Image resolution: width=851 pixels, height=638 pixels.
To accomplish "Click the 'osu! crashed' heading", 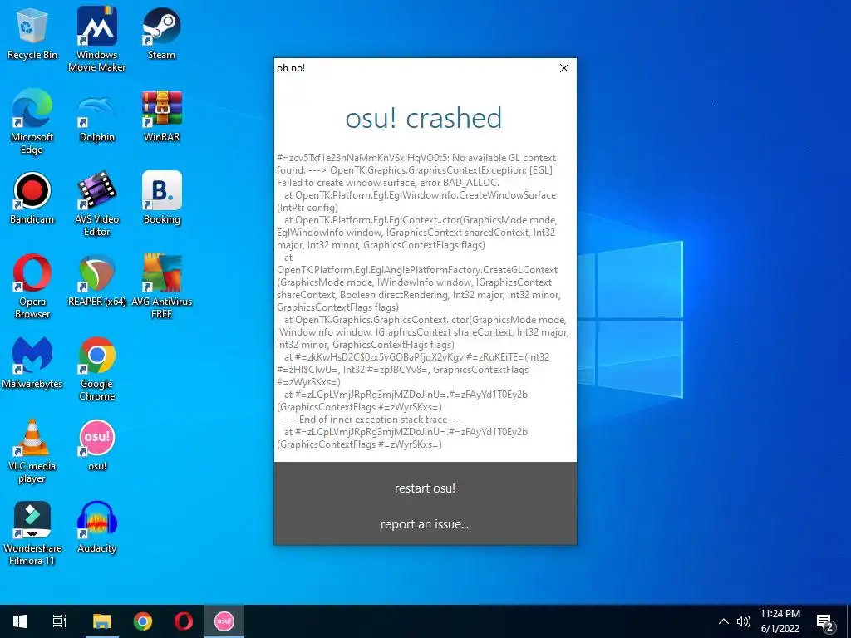I will click(424, 118).
